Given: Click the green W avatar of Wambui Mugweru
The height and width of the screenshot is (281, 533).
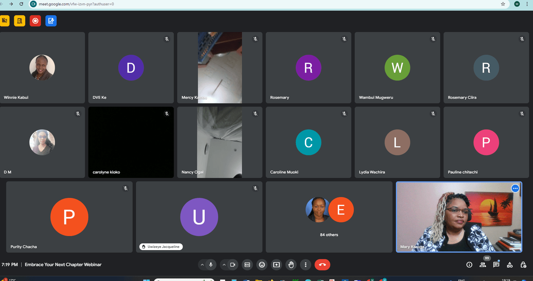Looking at the screenshot, I should (x=397, y=68).
